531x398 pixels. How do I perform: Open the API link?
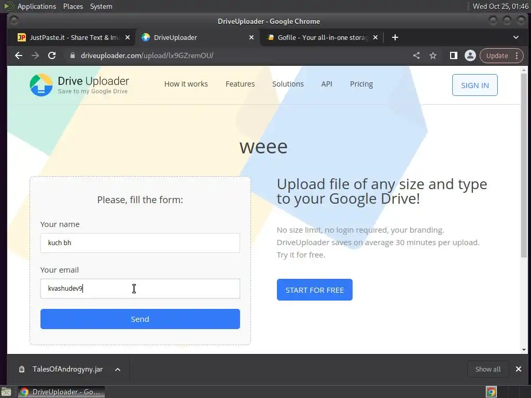(x=327, y=84)
